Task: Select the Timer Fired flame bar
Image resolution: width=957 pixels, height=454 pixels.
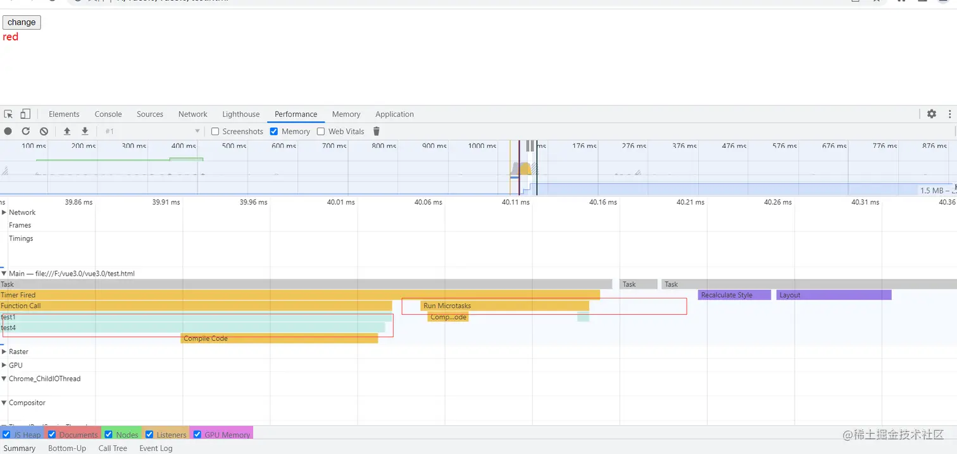Action: [300, 295]
